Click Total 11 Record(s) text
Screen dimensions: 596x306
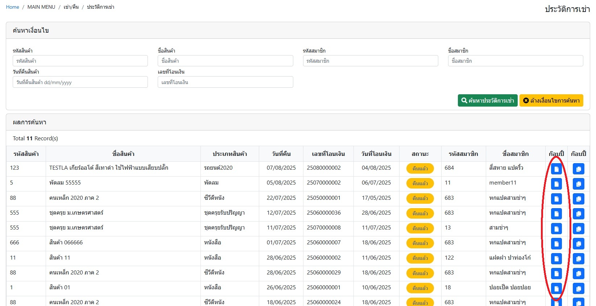point(35,138)
